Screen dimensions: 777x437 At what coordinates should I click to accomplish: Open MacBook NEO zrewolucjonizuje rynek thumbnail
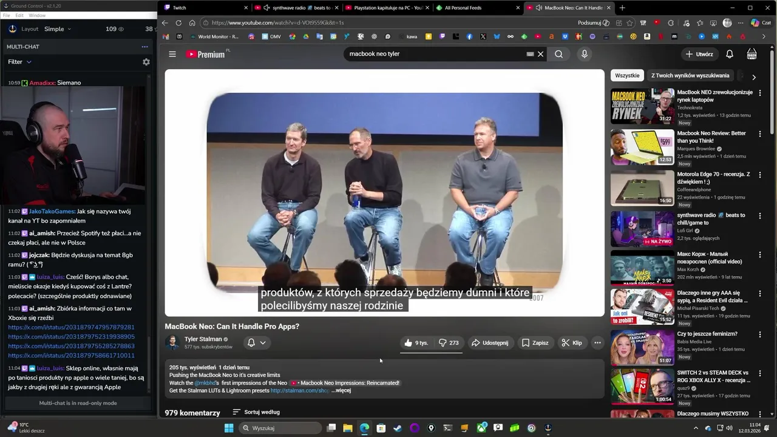(x=642, y=106)
